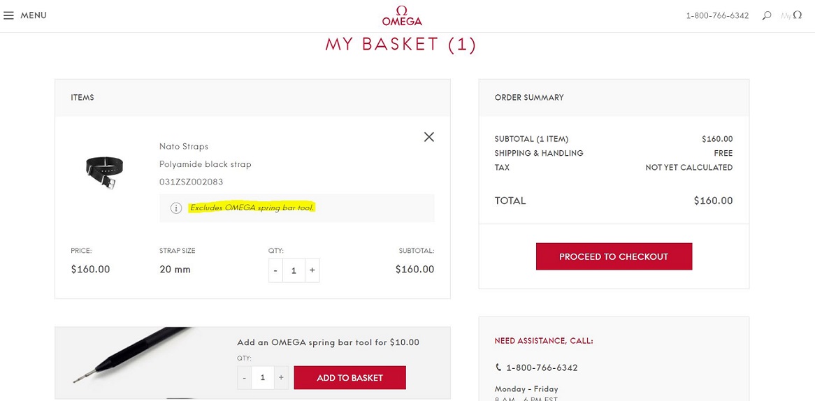Click the info icon beside spring bar note
815x401 pixels.
pyautogui.click(x=176, y=208)
